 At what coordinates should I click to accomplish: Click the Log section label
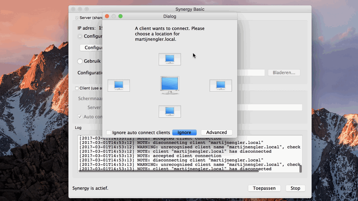(78, 128)
